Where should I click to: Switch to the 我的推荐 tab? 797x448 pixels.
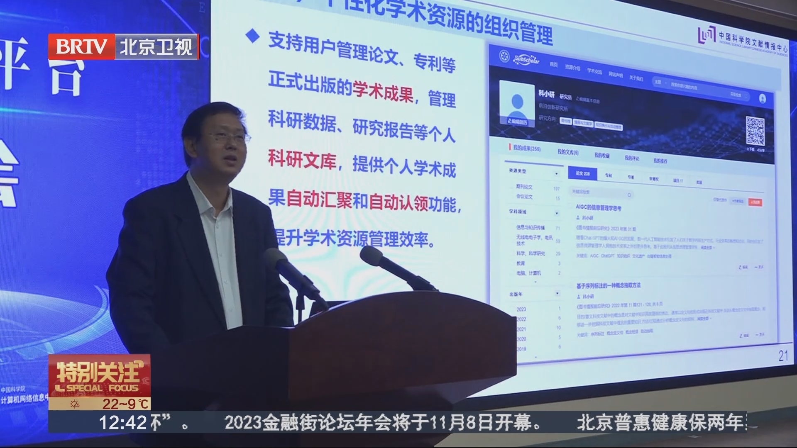click(x=660, y=161)
